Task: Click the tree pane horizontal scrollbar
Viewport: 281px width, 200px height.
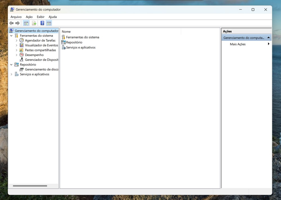Action: click(30, 186)
